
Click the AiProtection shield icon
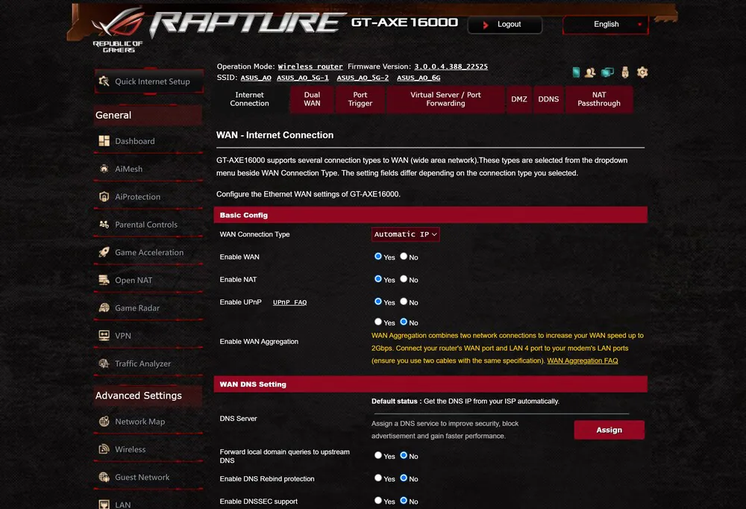click(104, 196)
